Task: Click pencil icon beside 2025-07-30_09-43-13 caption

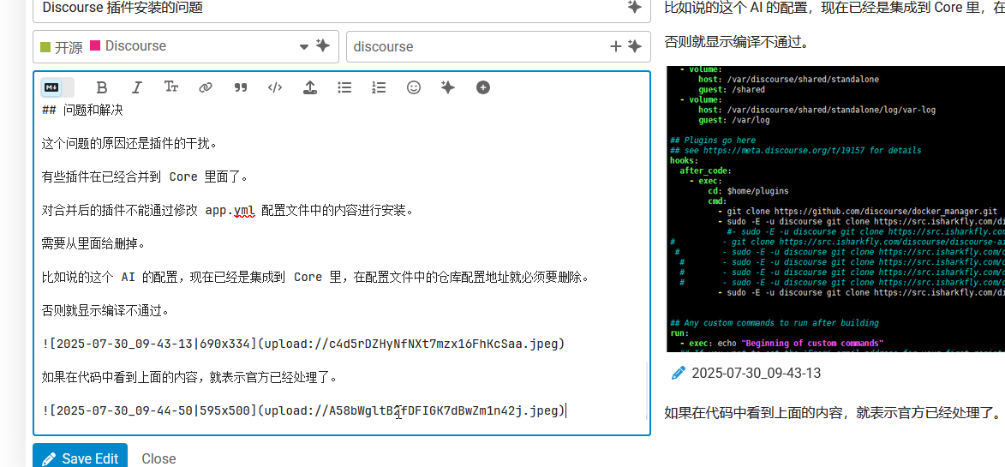Action: pos(678,373)
